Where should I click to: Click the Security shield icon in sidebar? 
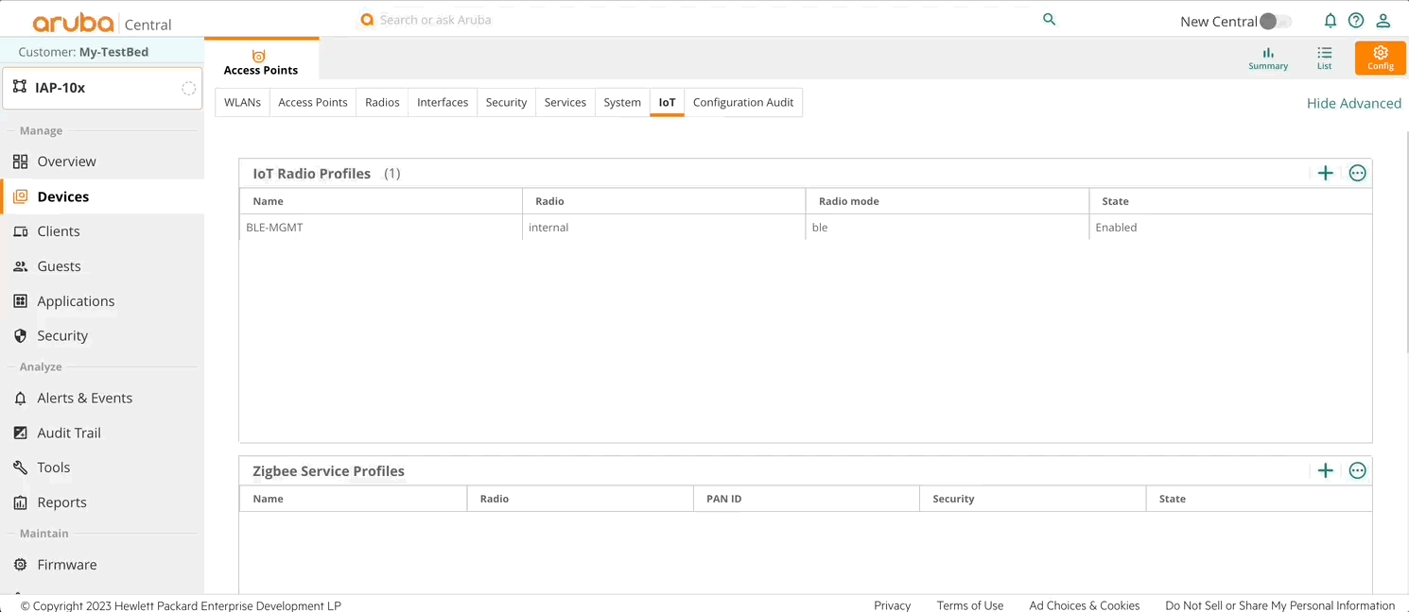(21, 336)
